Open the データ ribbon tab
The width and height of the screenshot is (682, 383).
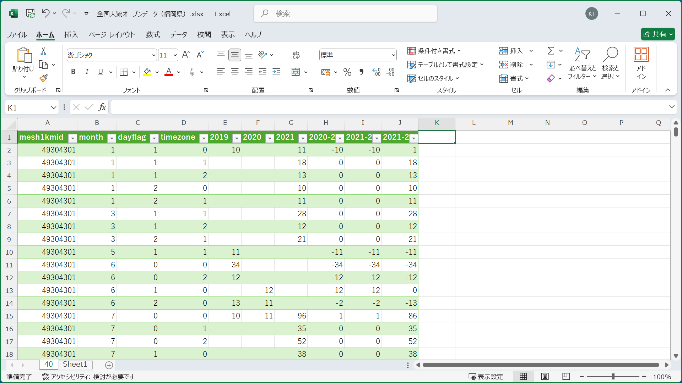178,34
